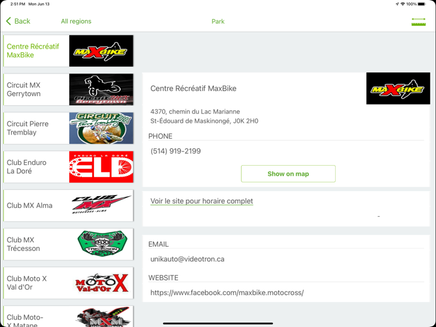The height and width of the screenshot is (327, 436).
Task: Select Club Enduro La Doré entry
Action: 69,167
